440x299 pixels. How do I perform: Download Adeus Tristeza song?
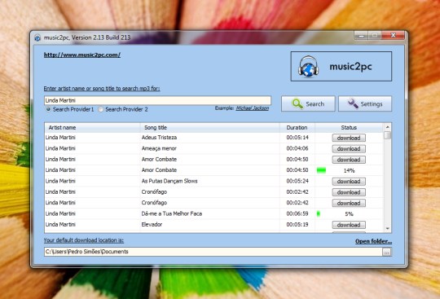(349, 138)
